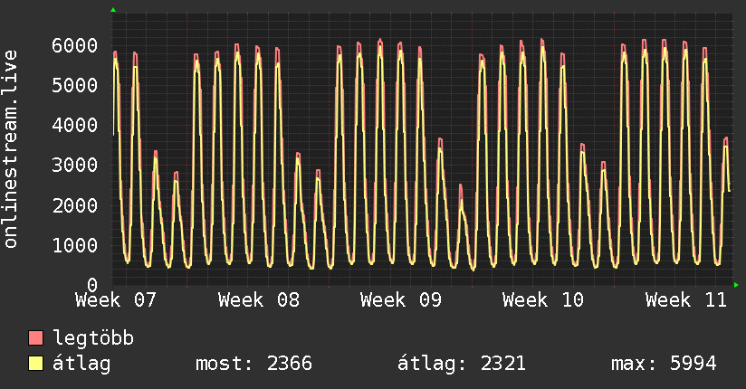The height and width of the screenshot is (389, 746).
Task: Select the legtöbb legend label
Action: click(94, 339)
